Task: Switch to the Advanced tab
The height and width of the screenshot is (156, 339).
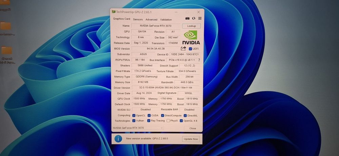Action: pyautogui.click(x=151, y=19)
